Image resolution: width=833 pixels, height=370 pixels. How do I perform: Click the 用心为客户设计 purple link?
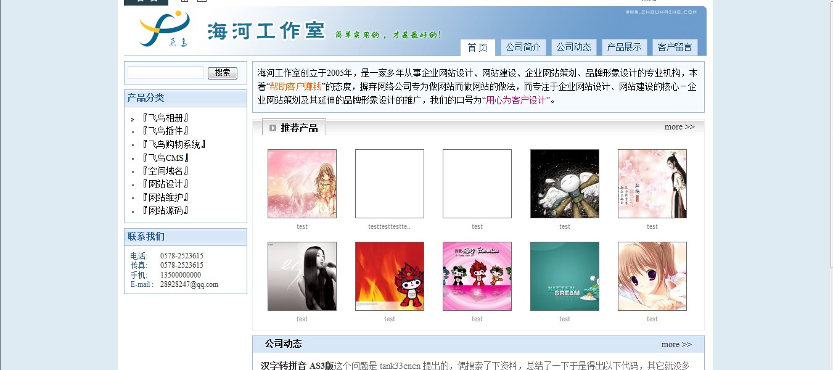(515, 100)
